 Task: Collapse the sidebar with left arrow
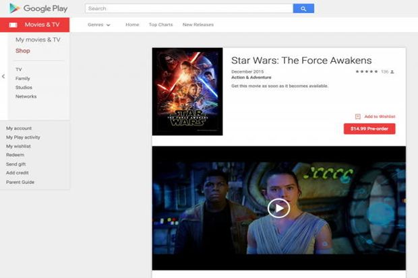point(3,77)
